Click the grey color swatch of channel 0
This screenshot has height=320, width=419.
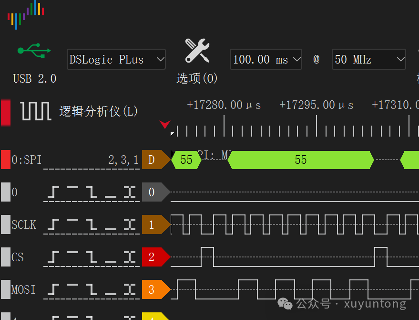tap(6, 192)
